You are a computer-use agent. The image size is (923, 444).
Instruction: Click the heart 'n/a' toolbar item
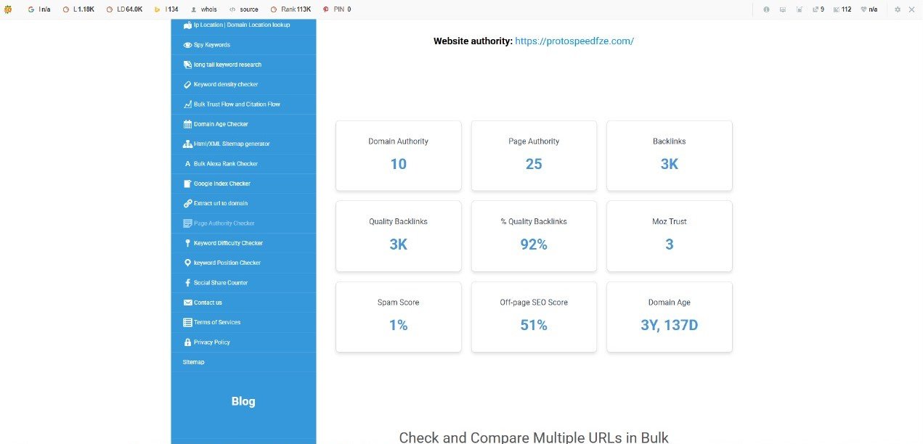[x=869, y=9]
